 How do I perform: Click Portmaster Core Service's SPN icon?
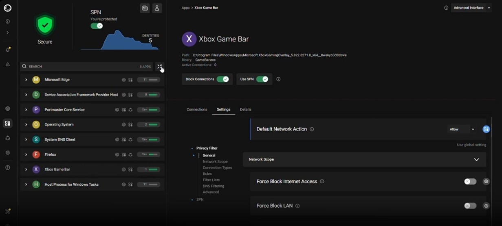130,110
